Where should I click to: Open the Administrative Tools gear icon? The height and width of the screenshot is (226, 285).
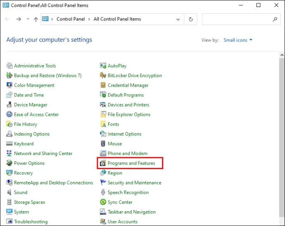point(9,66)
